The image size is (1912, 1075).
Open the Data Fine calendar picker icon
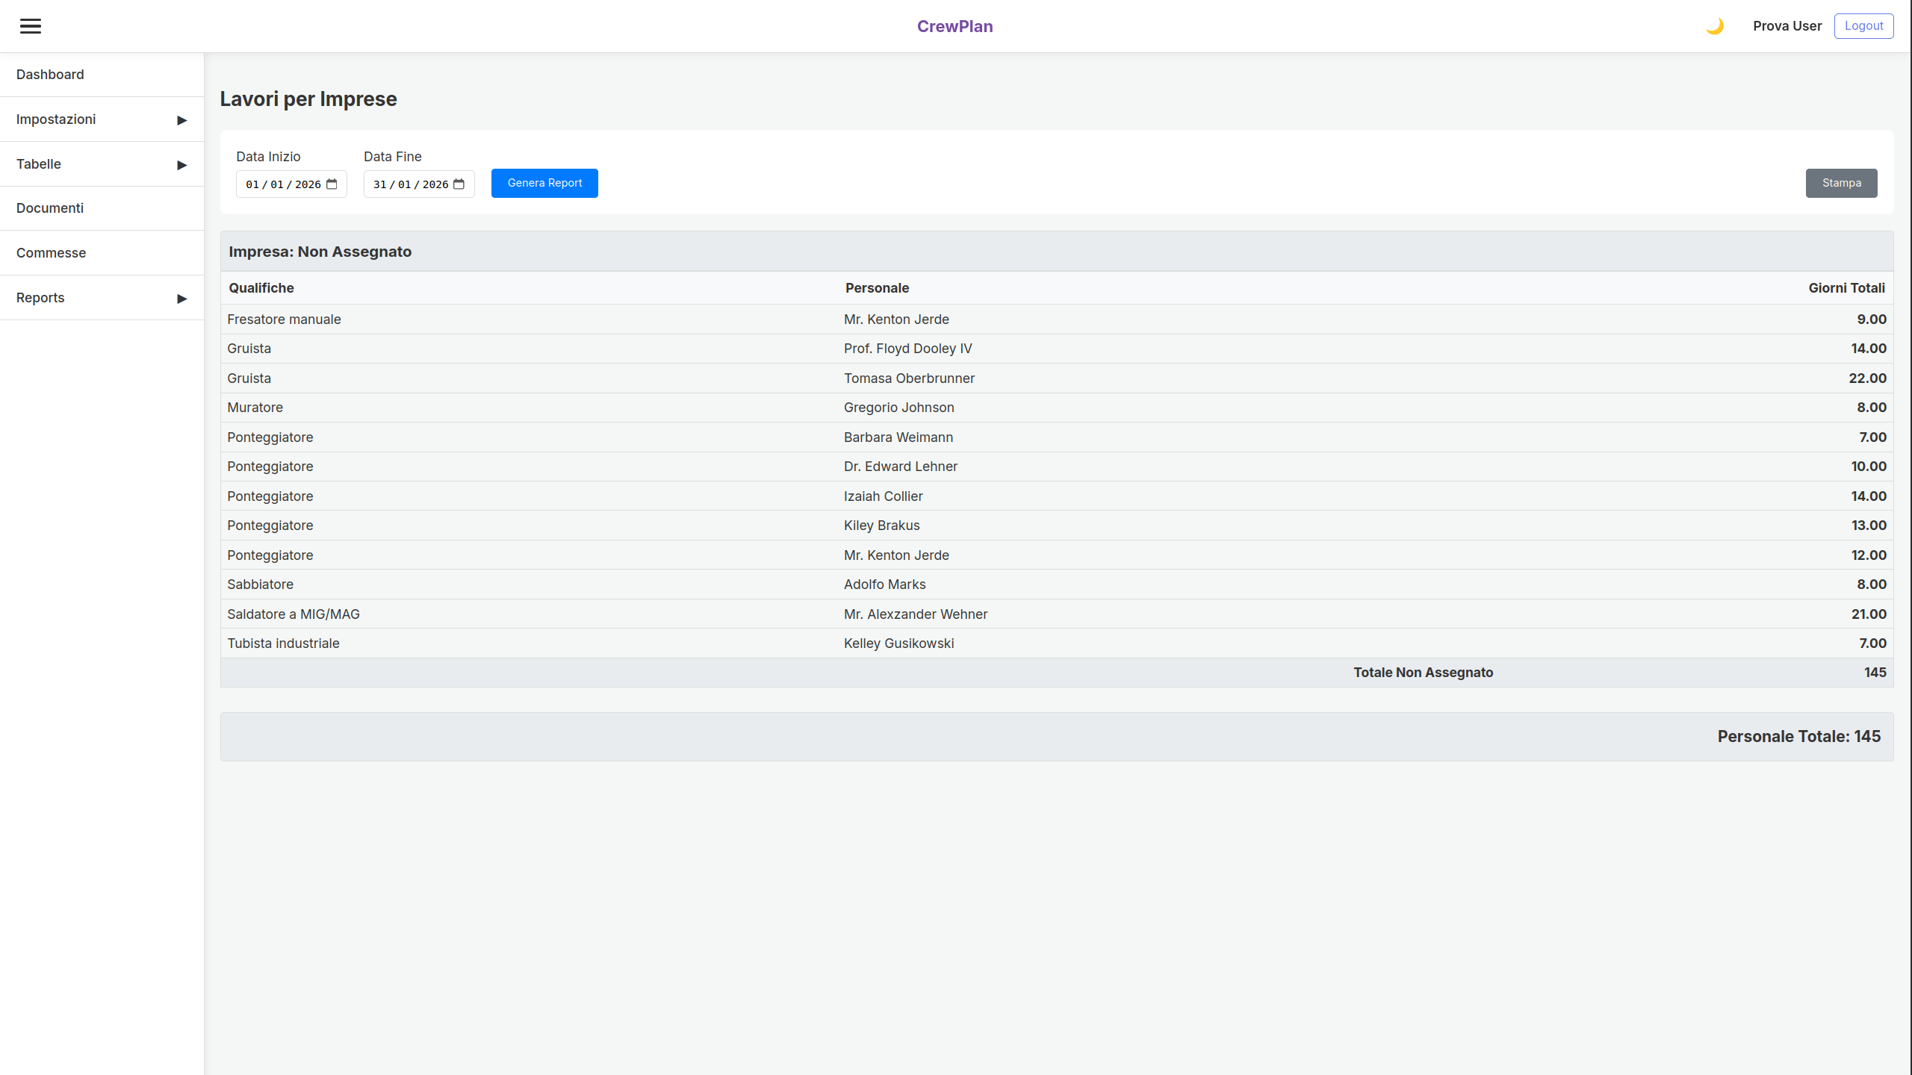point(459,184)
